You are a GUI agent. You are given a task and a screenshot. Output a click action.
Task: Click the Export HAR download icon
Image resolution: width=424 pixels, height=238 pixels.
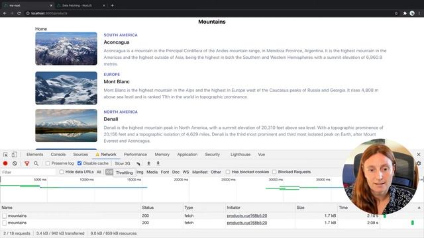[x=158, y=163]
